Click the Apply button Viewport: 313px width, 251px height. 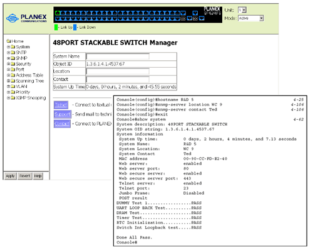[x=11, y=176]
